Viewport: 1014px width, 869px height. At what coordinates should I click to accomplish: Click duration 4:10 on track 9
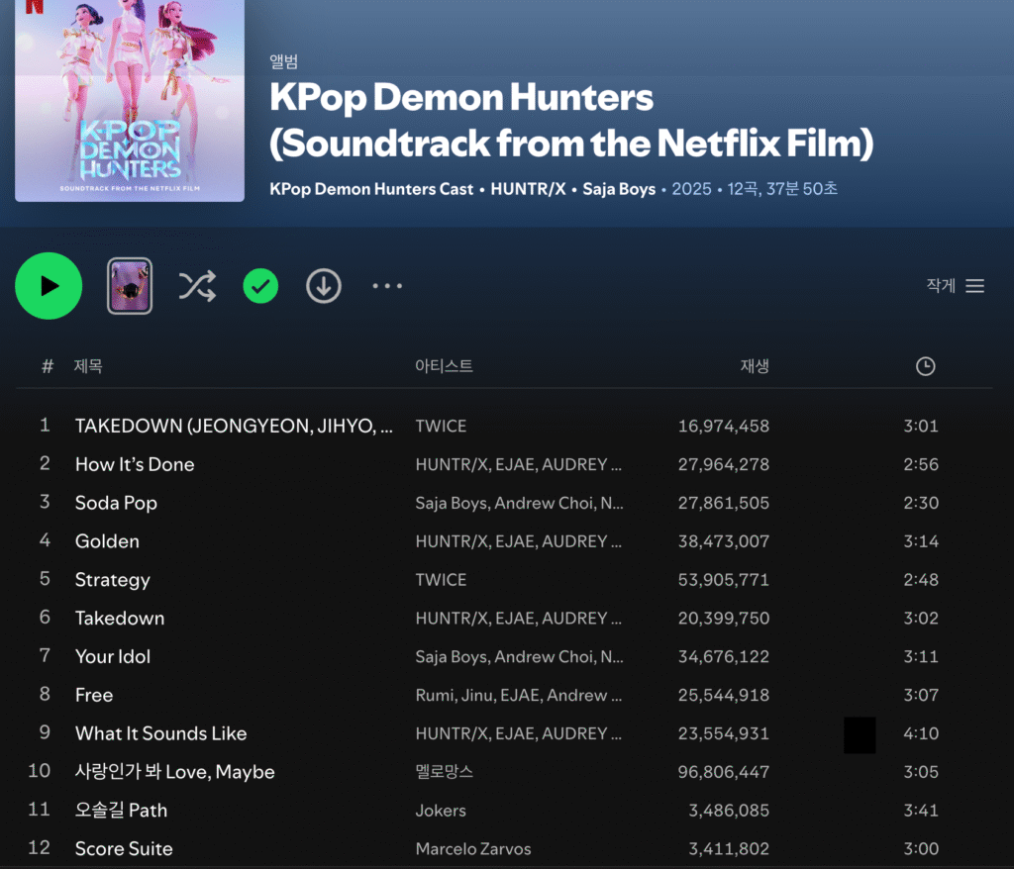(921, 733)
